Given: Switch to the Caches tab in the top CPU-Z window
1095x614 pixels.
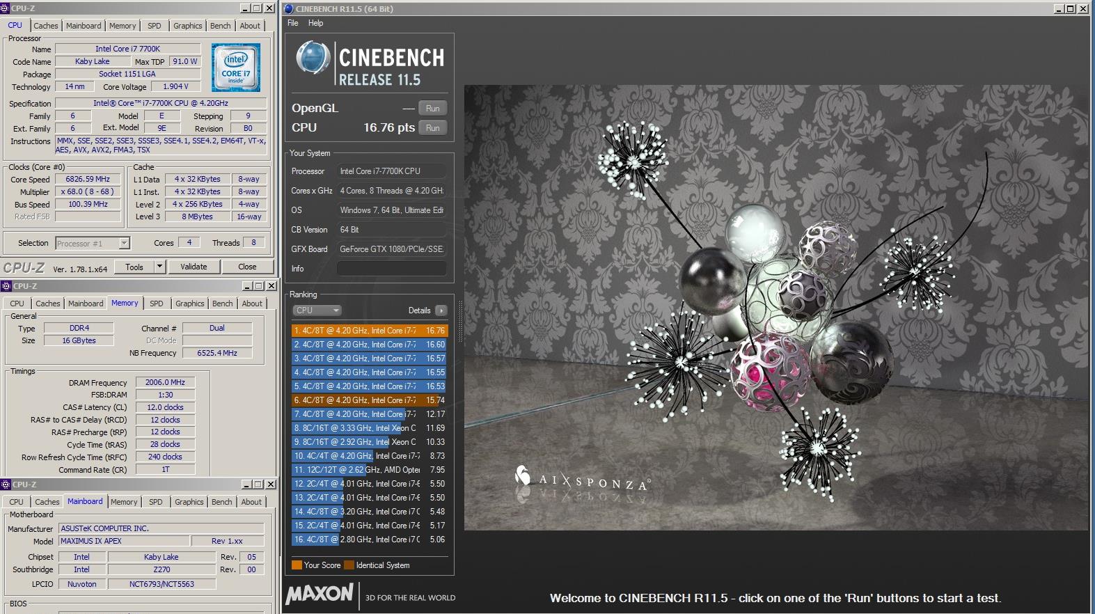Looking at the screenshot, I should 46,26.
